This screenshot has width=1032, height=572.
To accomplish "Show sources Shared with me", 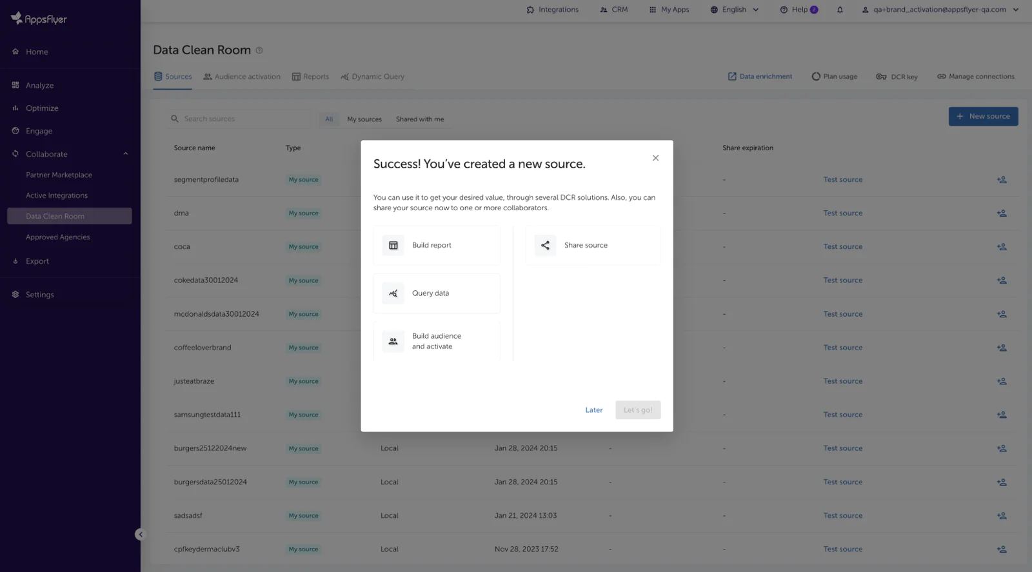I will coord(420,119).
